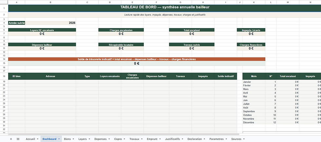Select the year cell showing 2026

pos(50,23)
